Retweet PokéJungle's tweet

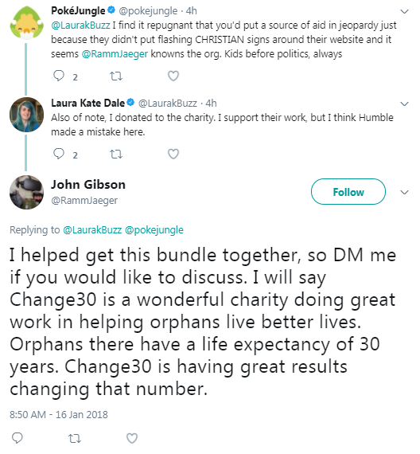[x=116, y=76]
